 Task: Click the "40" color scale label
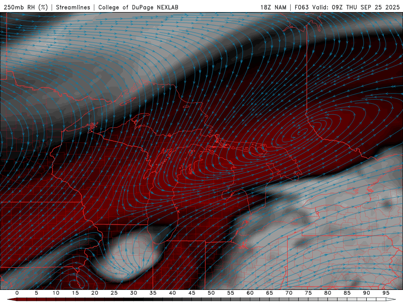pyautogui.click(x=172, y=293)
